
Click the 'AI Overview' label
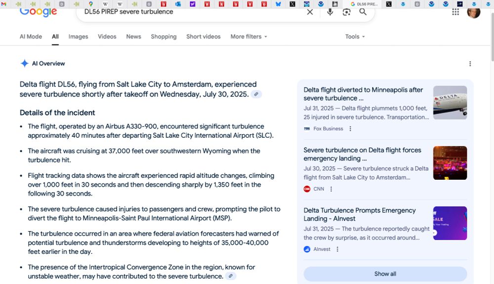(x=48, y=64)
